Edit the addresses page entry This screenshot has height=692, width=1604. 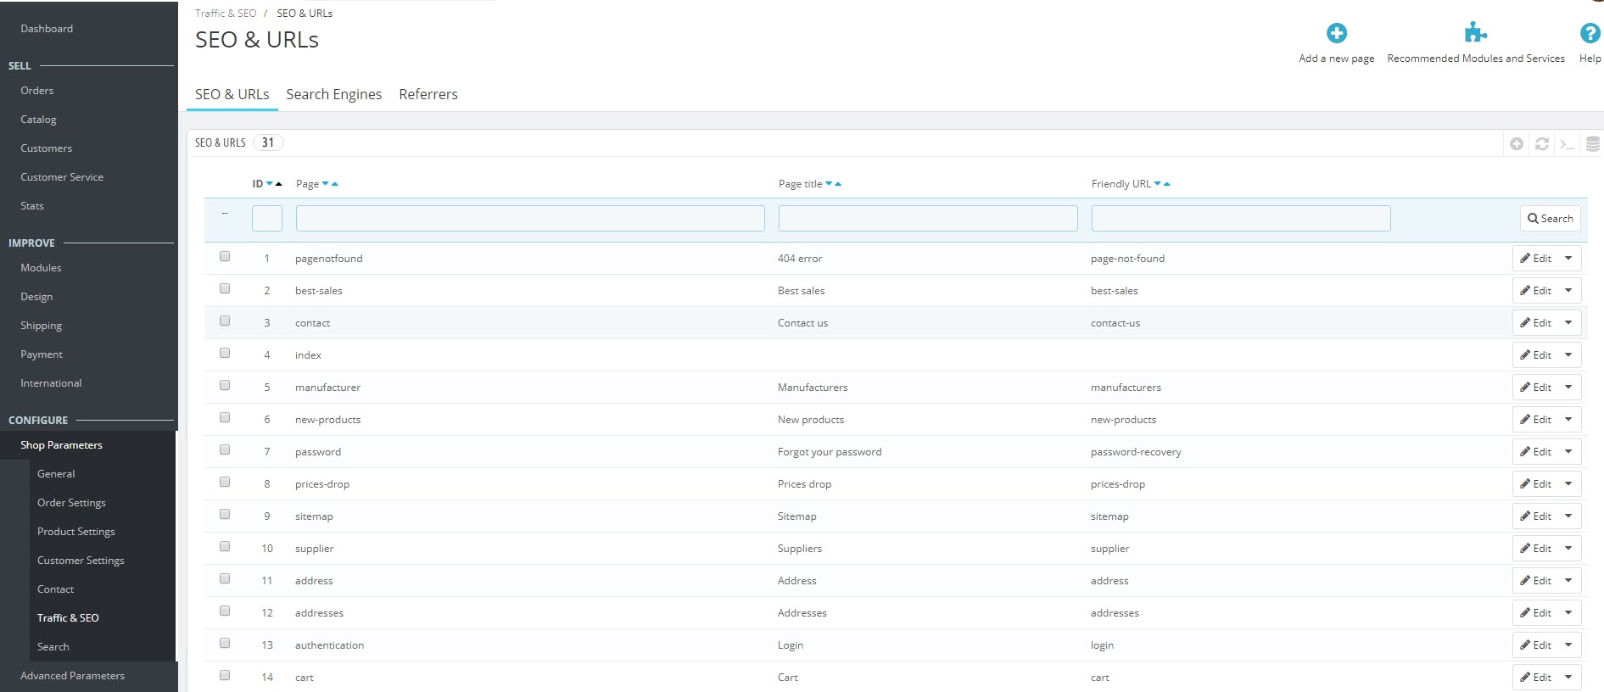[1535, 613]
